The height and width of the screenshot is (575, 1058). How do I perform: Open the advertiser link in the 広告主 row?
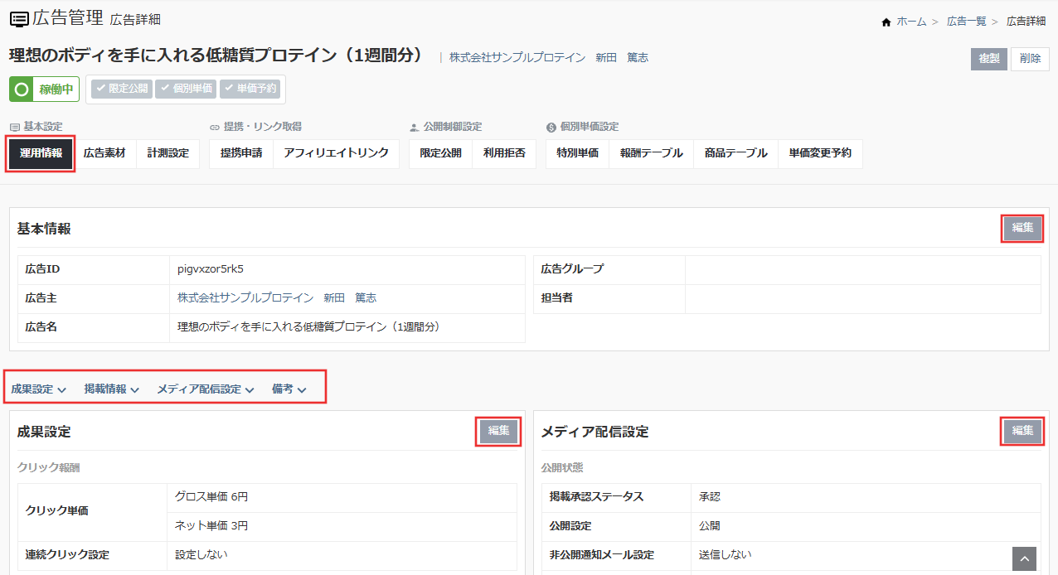[277, 297]
